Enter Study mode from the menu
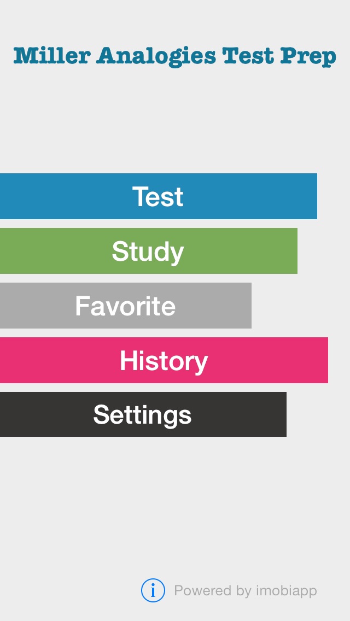This screenshot has height=621, width=350. click(149, 251)
